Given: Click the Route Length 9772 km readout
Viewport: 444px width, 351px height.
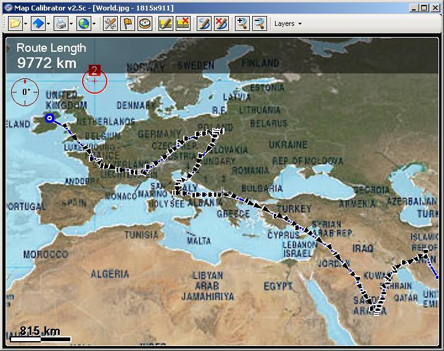Looking at the screenshot, I should pos(51,56).
